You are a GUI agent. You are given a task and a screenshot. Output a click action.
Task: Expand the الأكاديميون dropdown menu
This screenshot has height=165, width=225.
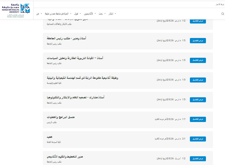click(88, 14)
